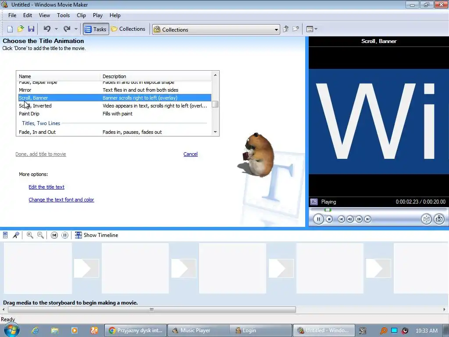Step to previous frame in monitor
Viewport: 449px width, 337px height.
pos(350,219)
